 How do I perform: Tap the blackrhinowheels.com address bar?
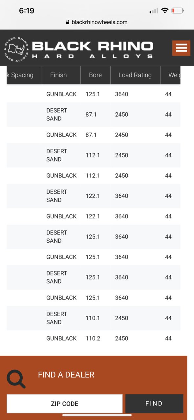[x=97, y=22]
